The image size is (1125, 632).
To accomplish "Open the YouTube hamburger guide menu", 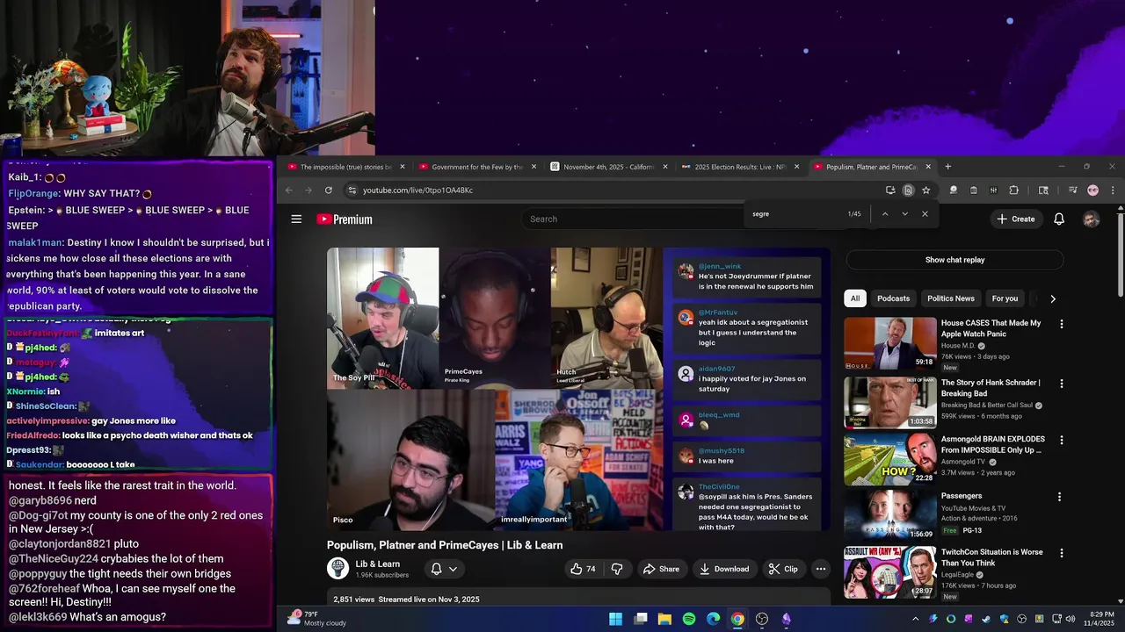I will pos(296,219).
